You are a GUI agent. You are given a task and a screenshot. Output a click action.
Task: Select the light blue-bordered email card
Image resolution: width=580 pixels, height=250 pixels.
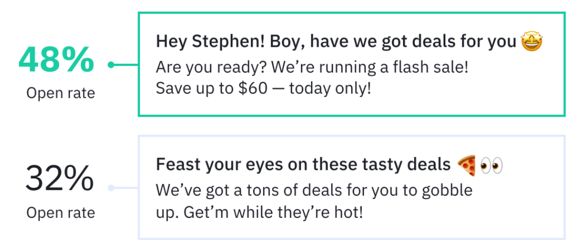pyautogui.click(x=352, y=187)
